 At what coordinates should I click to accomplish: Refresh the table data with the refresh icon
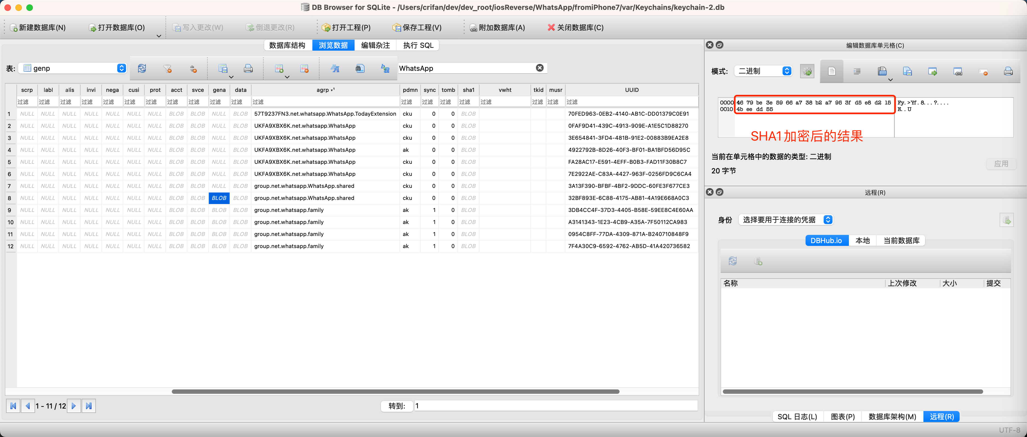142,68
